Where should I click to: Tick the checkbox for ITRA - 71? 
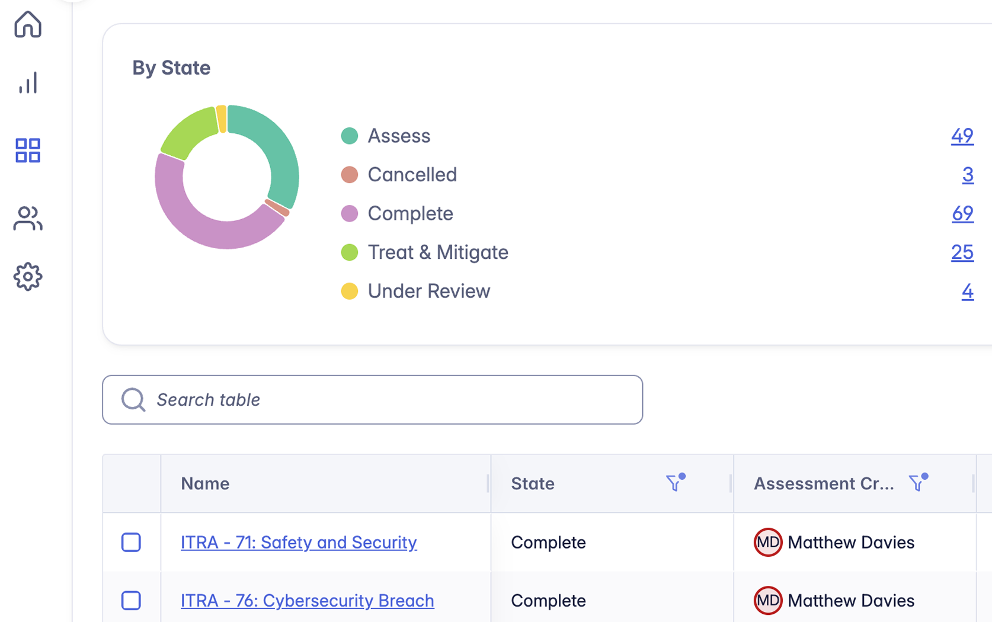point(131,542)
